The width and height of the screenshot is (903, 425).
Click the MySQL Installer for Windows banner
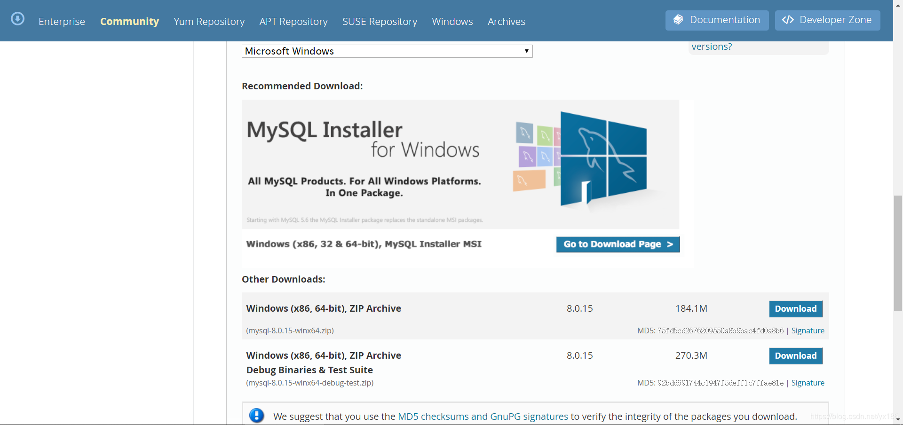coord(460,164)
